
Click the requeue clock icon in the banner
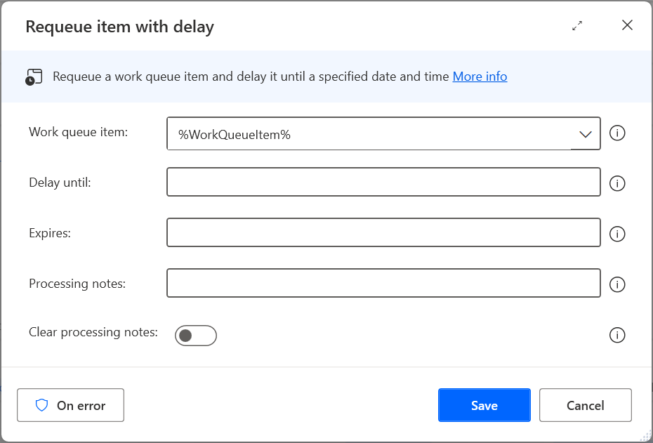click(34, 77)
